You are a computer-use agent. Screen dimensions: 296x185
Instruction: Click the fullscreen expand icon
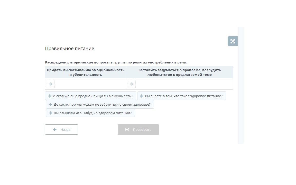pos(233,41)
